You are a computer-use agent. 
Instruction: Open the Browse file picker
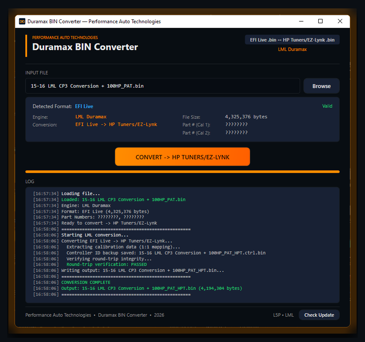click(321, 86)
